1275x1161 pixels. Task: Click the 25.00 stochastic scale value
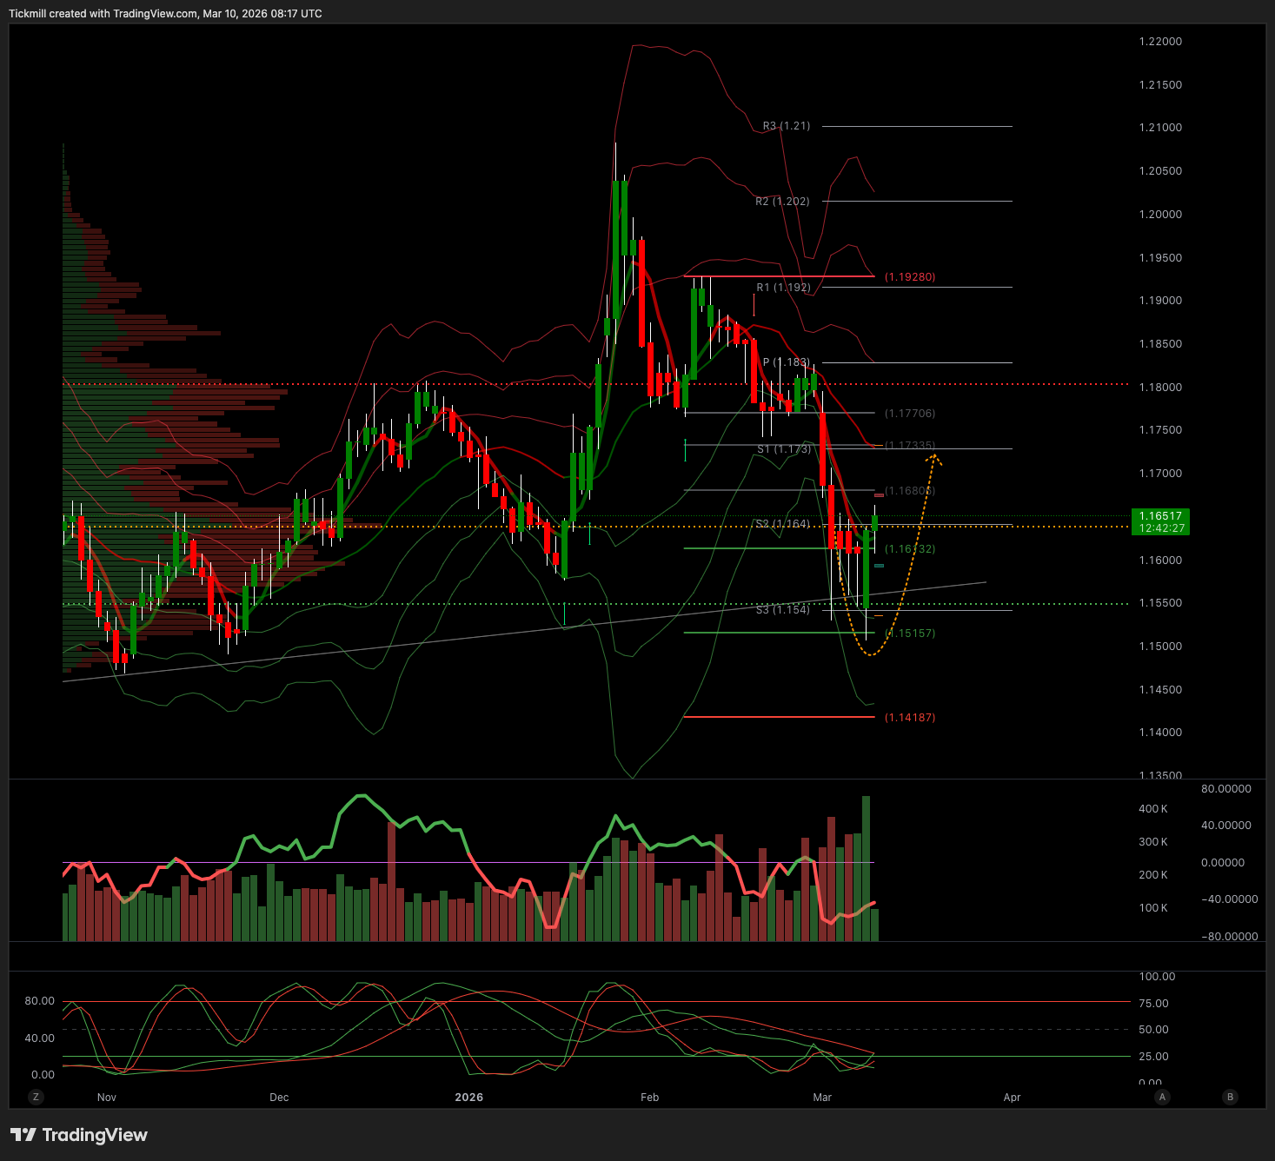point(1154,1057)
